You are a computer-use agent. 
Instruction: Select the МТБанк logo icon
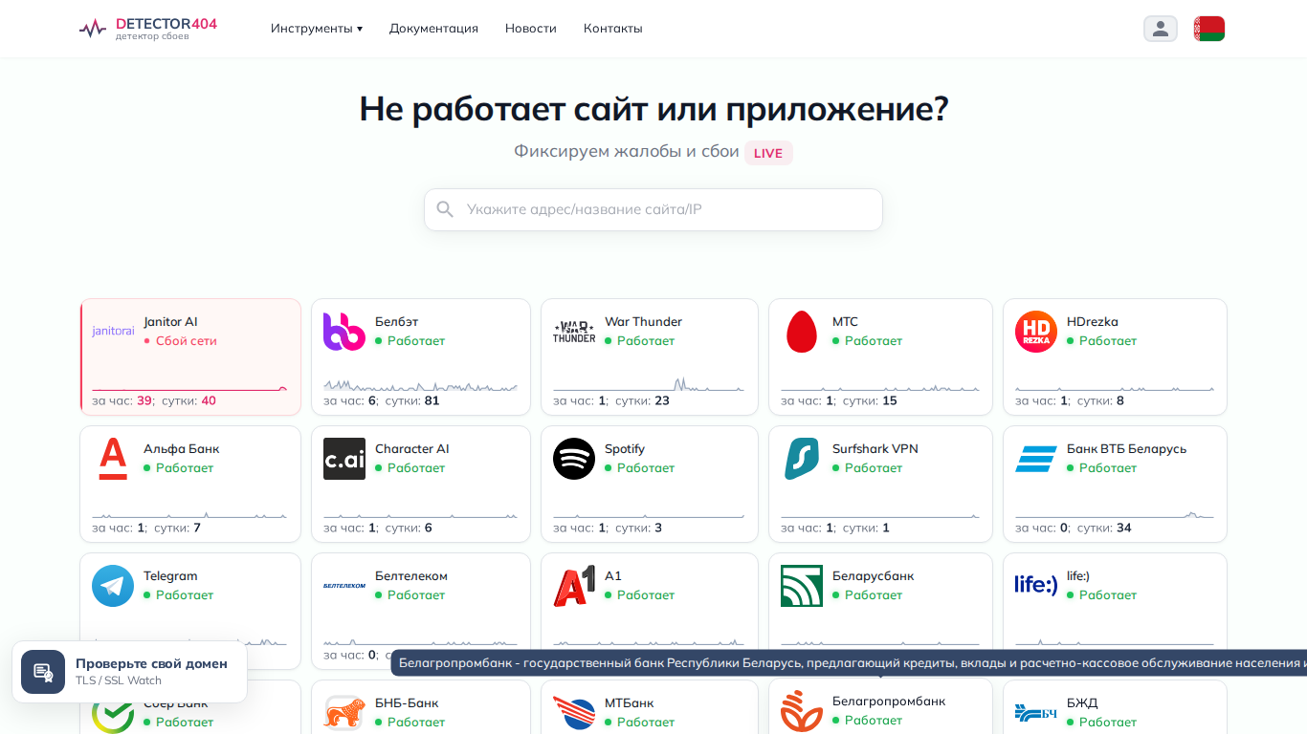(x=574, y=713)
